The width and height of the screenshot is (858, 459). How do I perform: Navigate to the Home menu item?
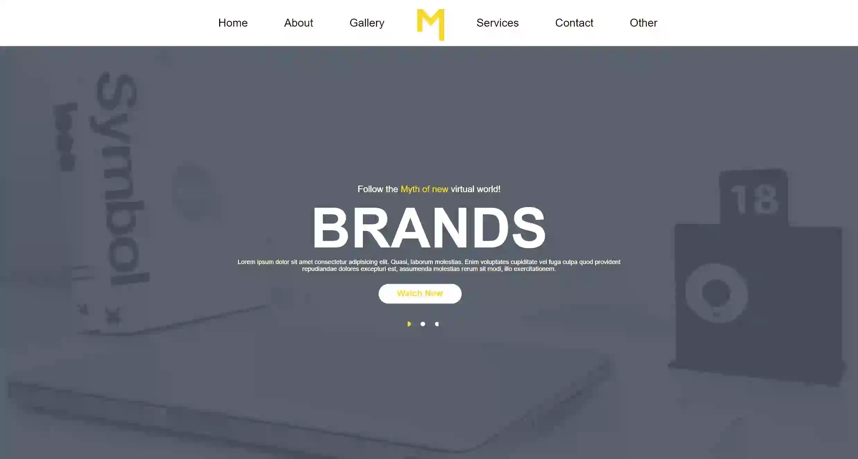coord(233,23)
